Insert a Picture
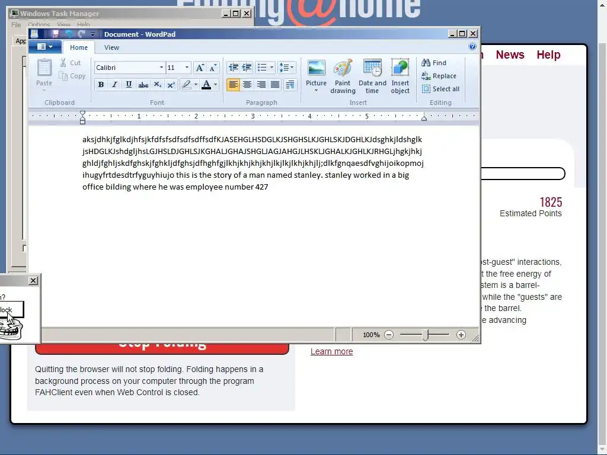Viewport: 607px width, 455px height. pos(317,76)
